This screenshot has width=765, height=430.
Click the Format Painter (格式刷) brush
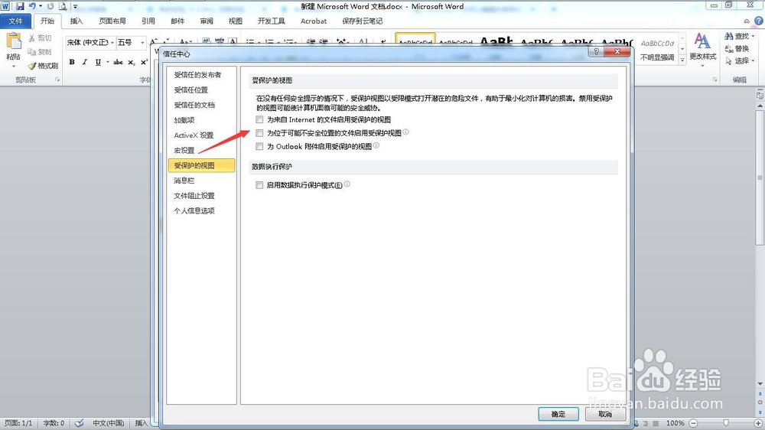pyautogui.click(x=32, y=65)
